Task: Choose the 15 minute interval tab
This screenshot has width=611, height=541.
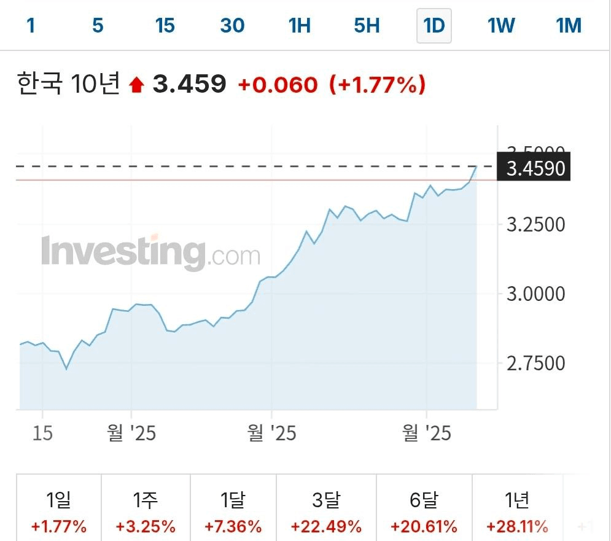Action: pos(165,26)
